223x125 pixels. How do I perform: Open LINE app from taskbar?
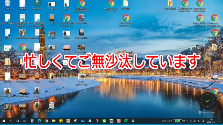pyautogui.click(x=104, y=121)
